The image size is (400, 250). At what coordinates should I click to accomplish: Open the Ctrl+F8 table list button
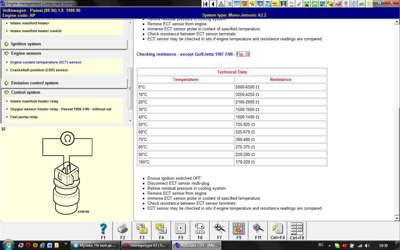point(297,231)
